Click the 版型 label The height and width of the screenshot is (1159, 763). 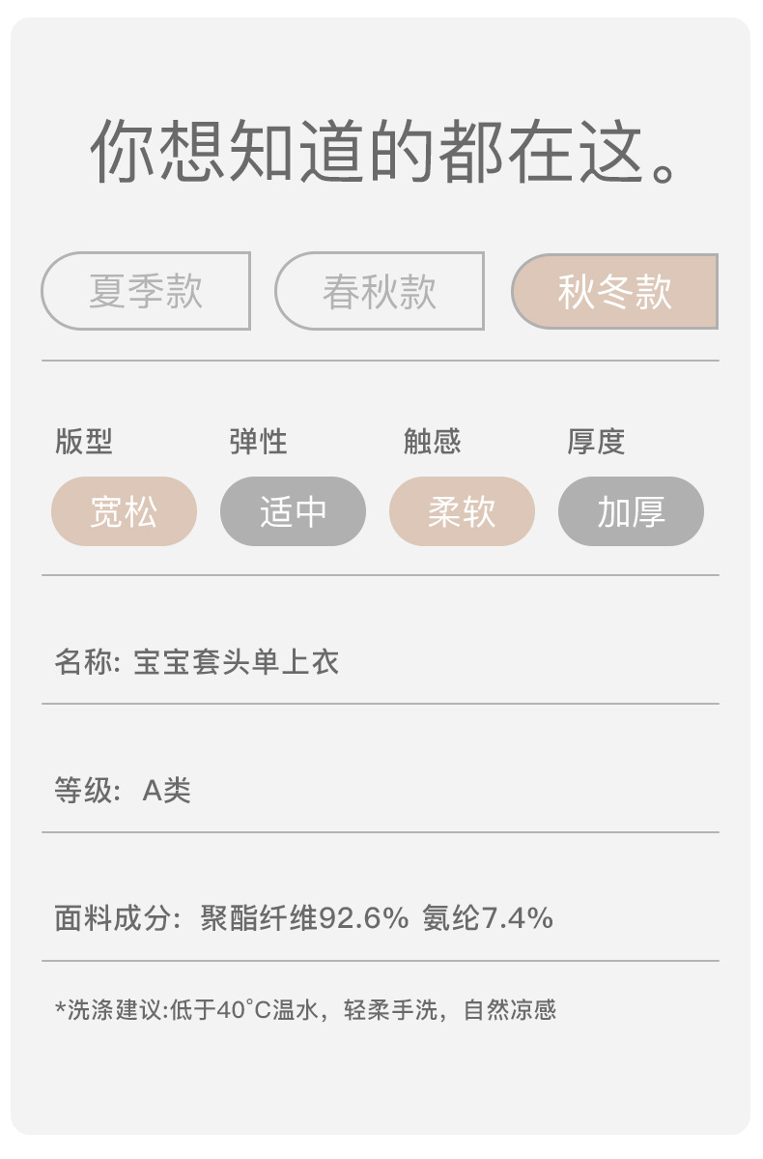pyautogui.click(x=84, y=442)
